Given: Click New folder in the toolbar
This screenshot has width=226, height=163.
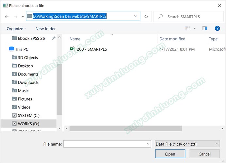Looking at the screenshot, I should click(x=45, y=29).
